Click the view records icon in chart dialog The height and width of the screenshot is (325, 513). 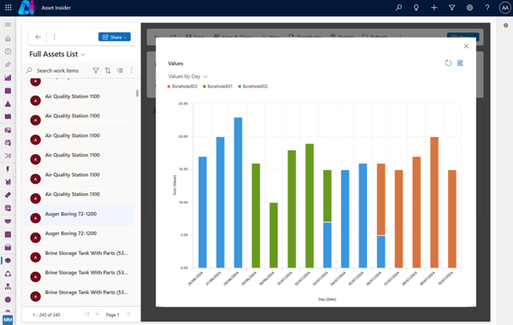[460, 62]
